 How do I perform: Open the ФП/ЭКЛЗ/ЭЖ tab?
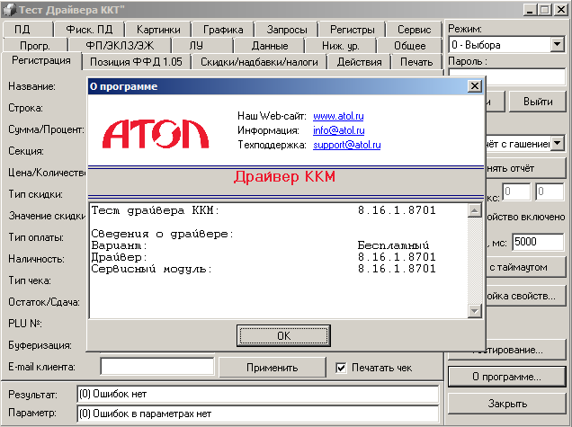(x=120, y=46)
